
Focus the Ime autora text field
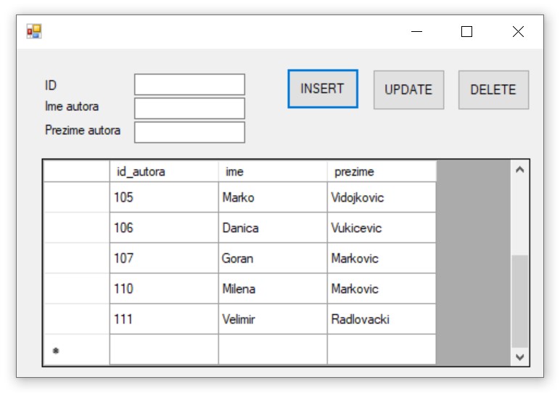point(189,108)
